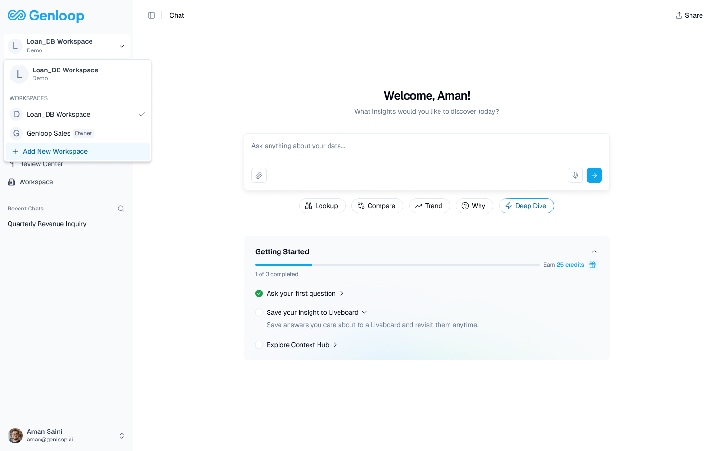Click the L avatar in workspace switcher
This screenshot has width=720, height=451.
(x=15, y=46)
